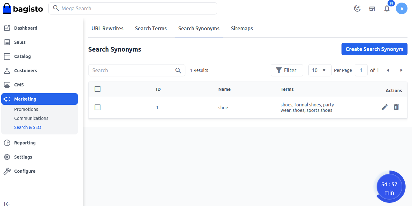Click Create Search Synonym button

pyautogui.click(x=374, y=49)
